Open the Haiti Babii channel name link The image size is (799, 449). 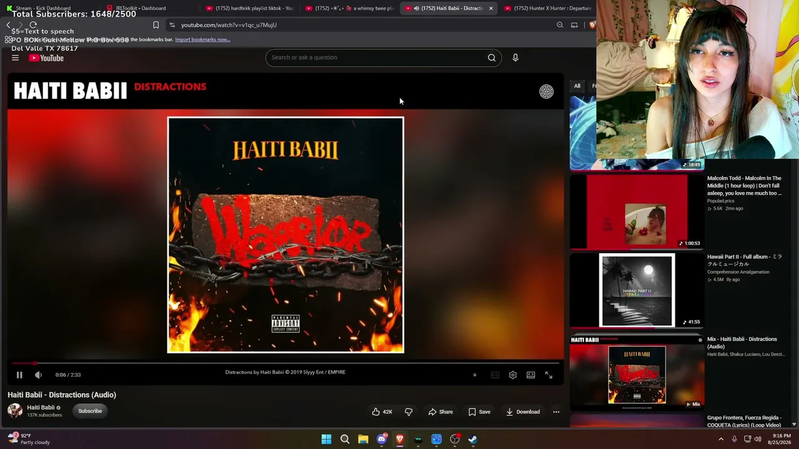41,407
